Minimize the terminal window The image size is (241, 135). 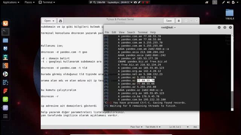coord(219,27)
